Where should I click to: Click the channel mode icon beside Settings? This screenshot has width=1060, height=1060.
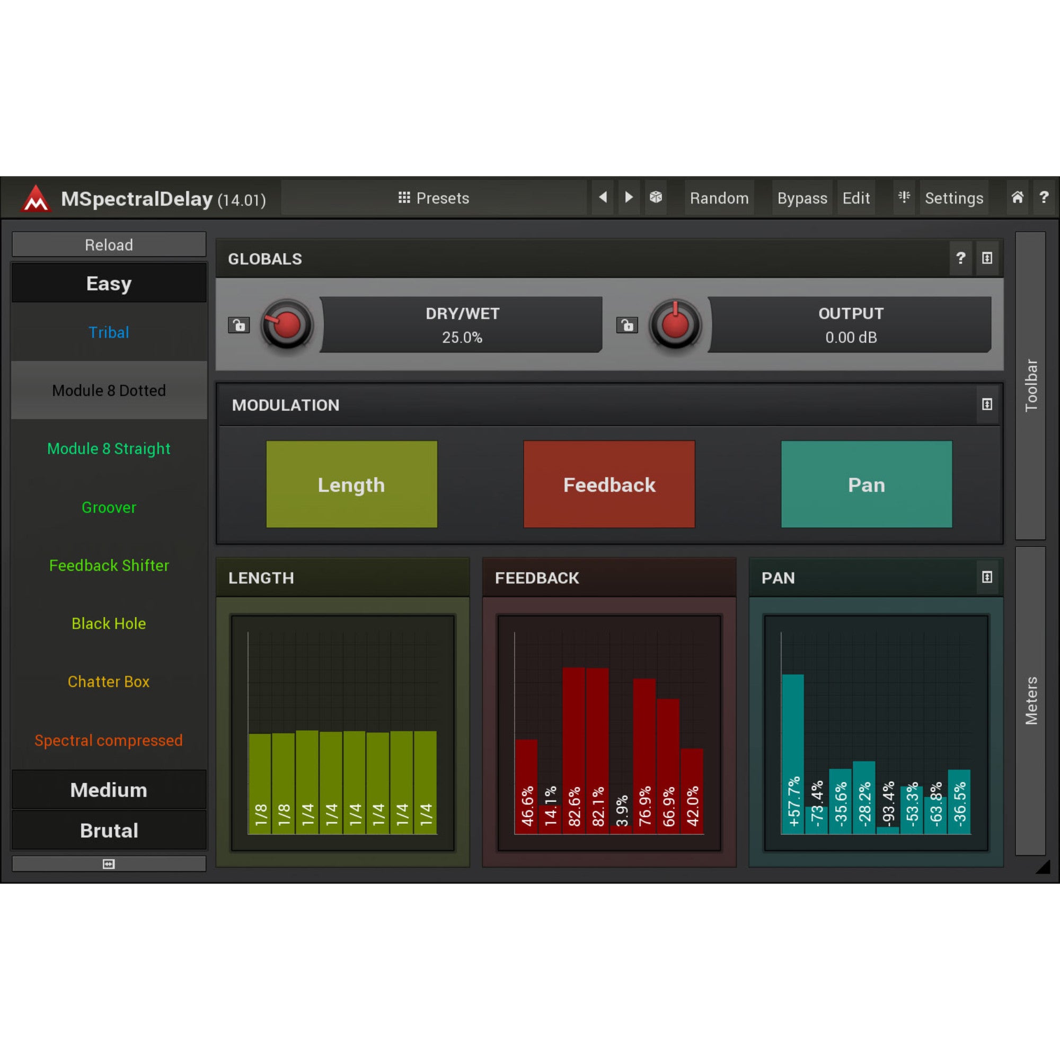tap(904, 197)
